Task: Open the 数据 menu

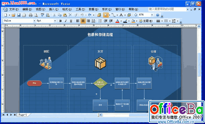Action: click(94, 10)
